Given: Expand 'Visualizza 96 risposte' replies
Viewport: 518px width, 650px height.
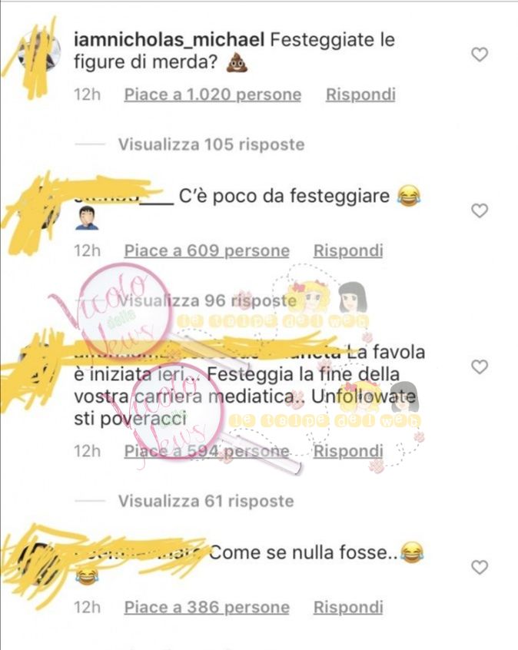Looking at the screenshot, I should coord(208,300).
